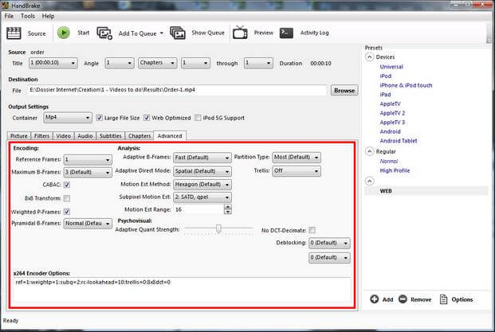
Task: Click the Remove preset minus icon
Action: coord(403,299)
